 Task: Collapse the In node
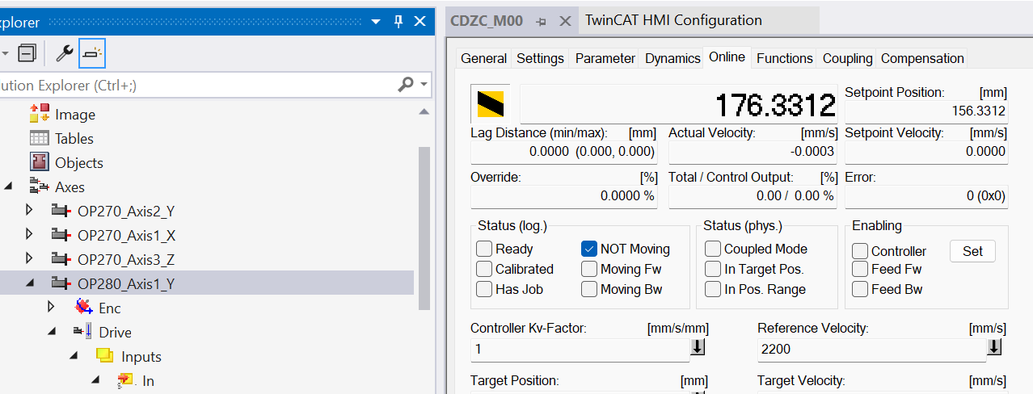point(95,380)
